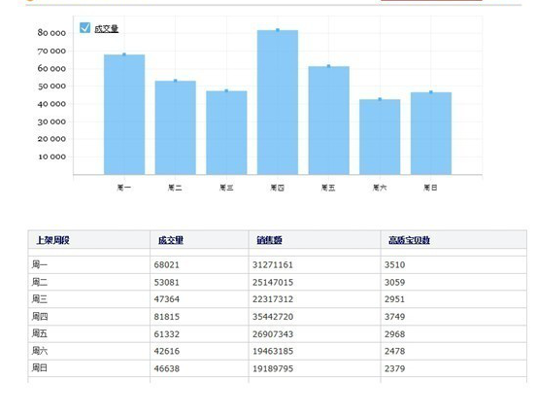
Task: Click 周五 成交量 value 61332
Action: (x=167, y=334)
